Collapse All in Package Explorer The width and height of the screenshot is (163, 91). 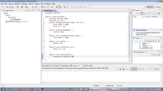pos(26,10)
